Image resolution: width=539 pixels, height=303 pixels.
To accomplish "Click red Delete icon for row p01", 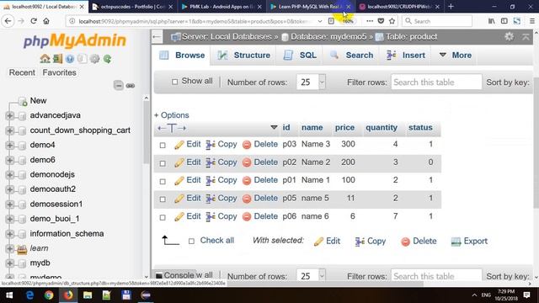I will pyautogui.click(x=247, y=180).
